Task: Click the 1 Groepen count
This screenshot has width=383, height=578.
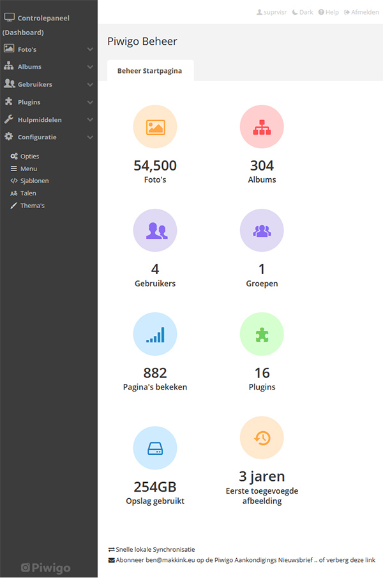Action: pos(262,269)
